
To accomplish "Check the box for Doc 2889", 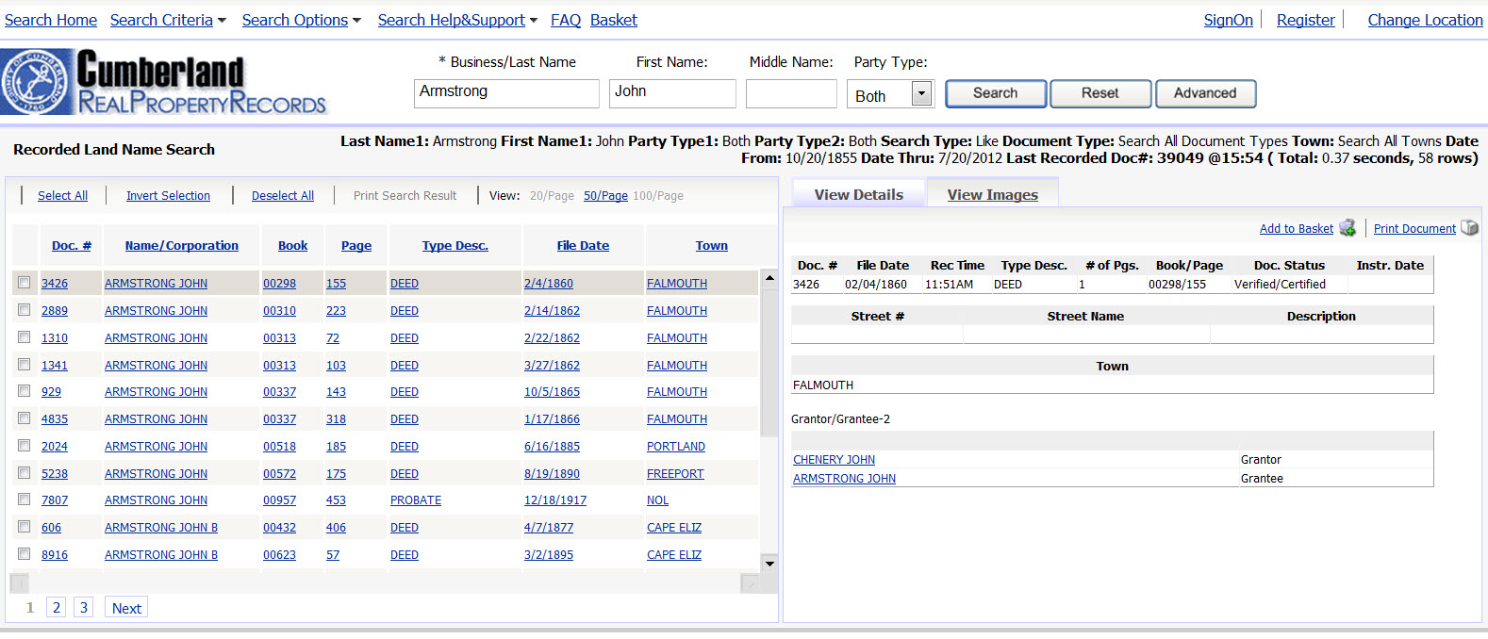I will tap(25, 310).
